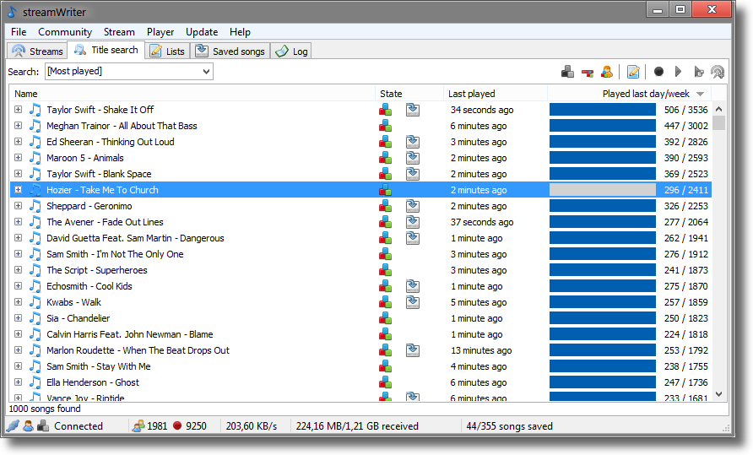
Task: Click the wishlist state icon for Sia - Chandelier
Action: (385, 318)
